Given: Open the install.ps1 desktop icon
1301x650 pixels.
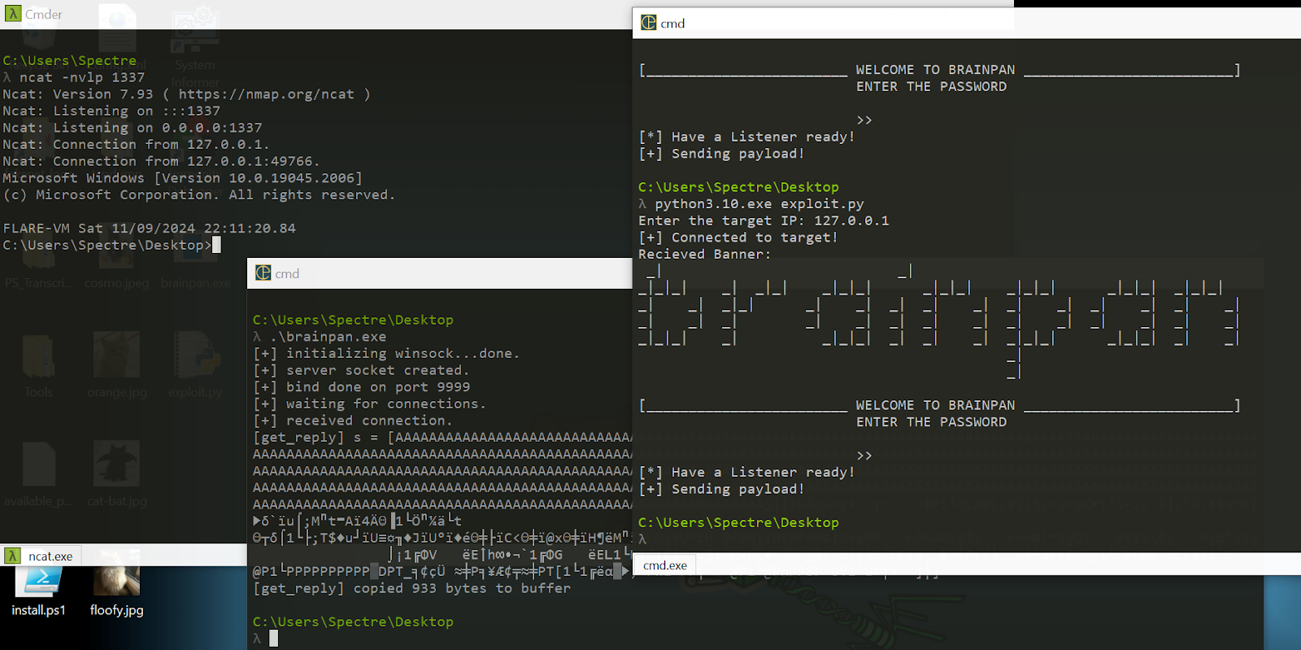Looking at the screenshot, I should pyautogui.click(x=38, y=591).
